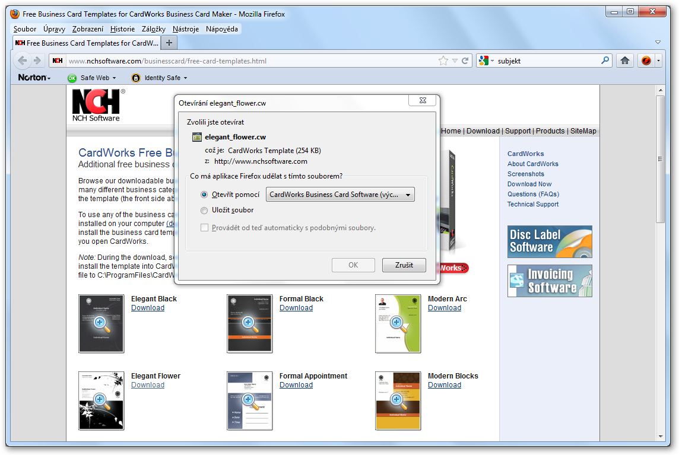Viewport: 679px width, 455px height.
Task: Click the Elegant Black Download link
Action: click(148, 308)
